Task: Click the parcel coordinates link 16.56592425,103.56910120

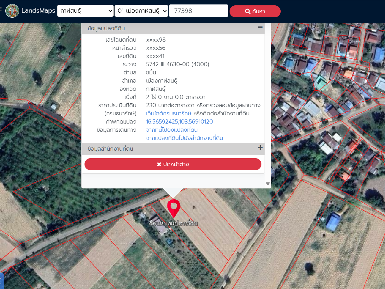Action: 179,122
